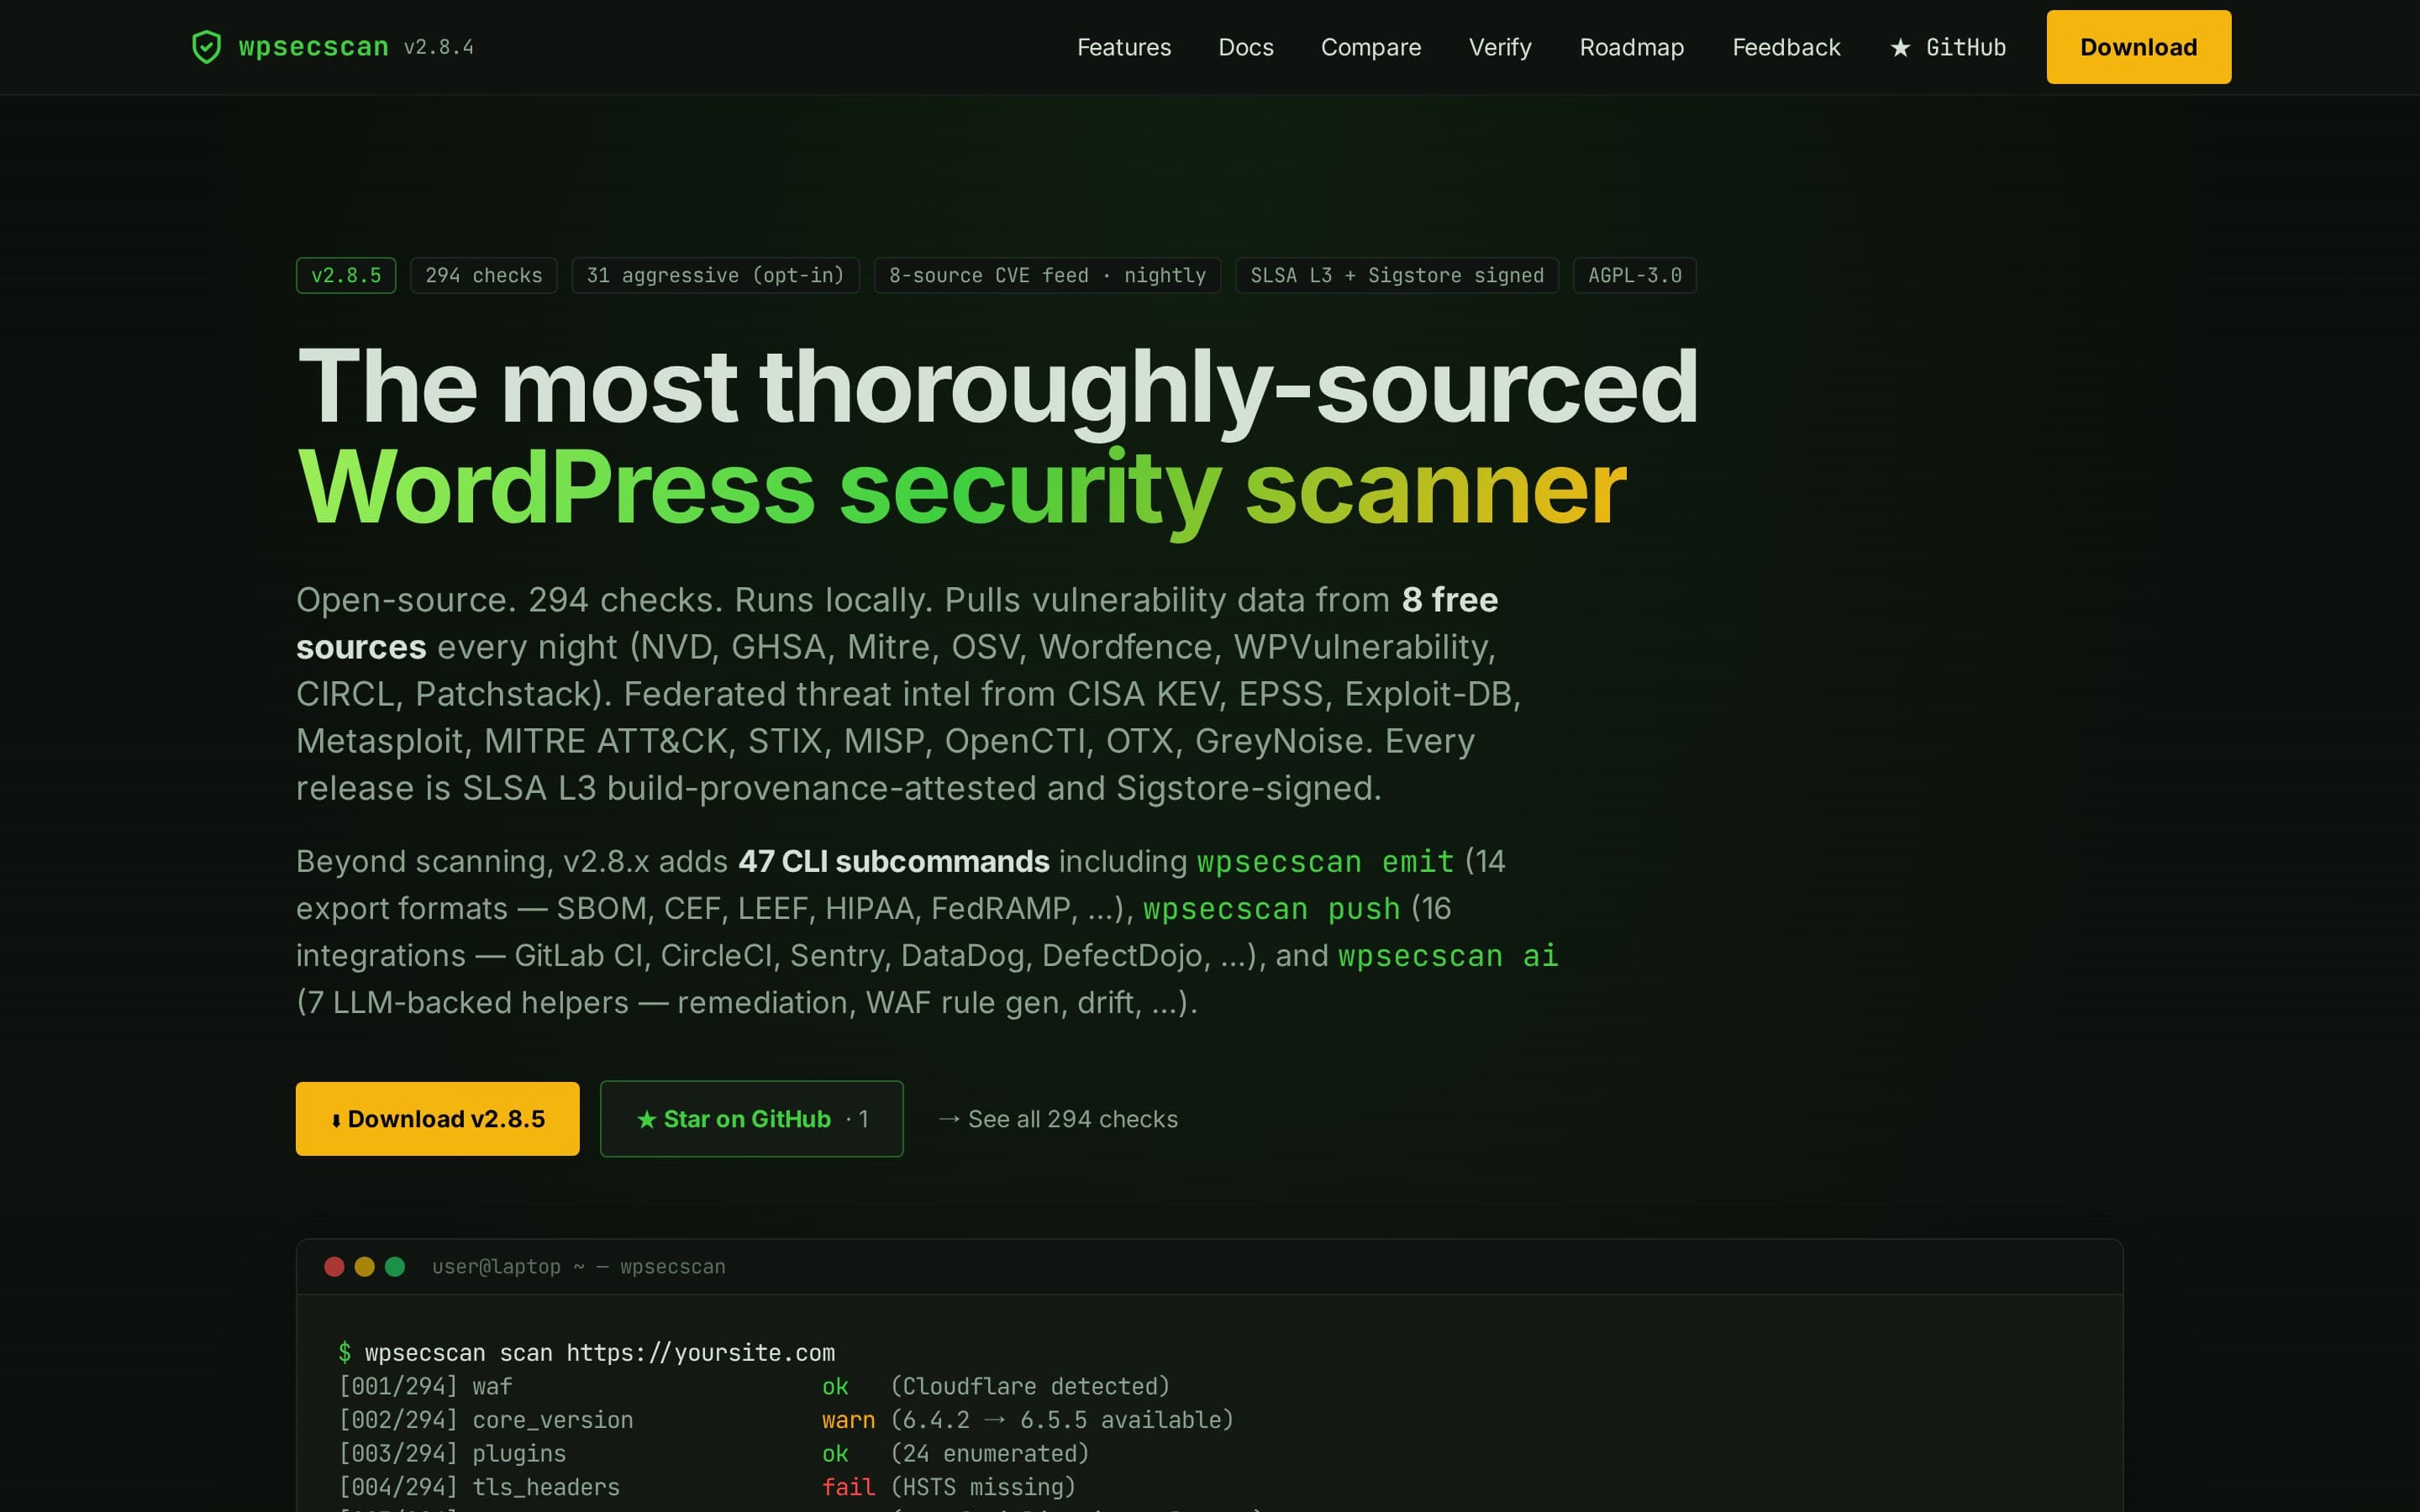Open the Feedback nav link

[x=1786, y=47]
